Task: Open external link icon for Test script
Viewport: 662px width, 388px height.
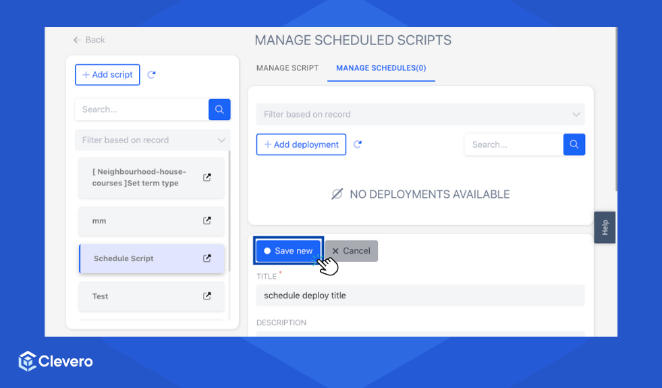Action: point(207,296)
